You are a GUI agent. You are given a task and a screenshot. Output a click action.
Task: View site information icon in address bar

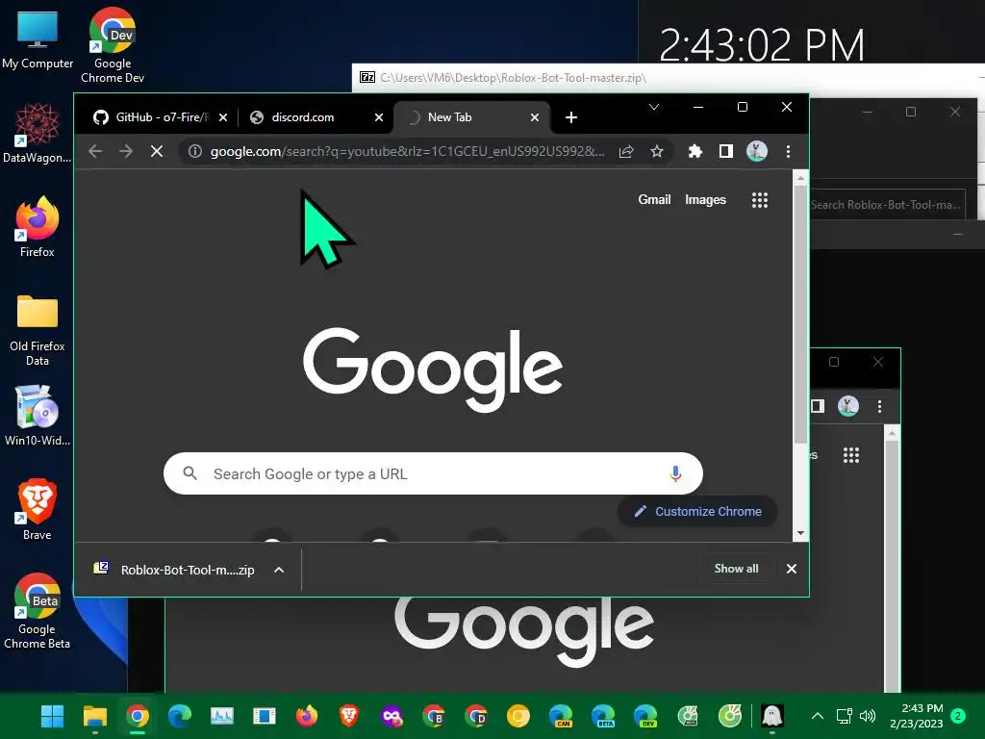click(195, 151)
